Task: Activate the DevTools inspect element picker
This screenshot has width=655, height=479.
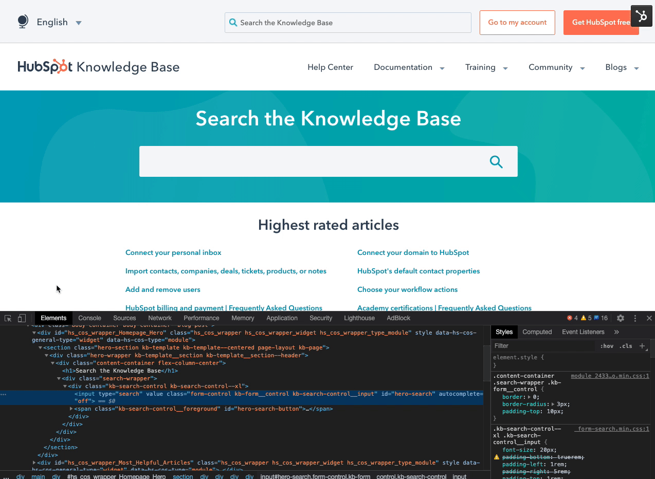Action: (x=8, y=318)
